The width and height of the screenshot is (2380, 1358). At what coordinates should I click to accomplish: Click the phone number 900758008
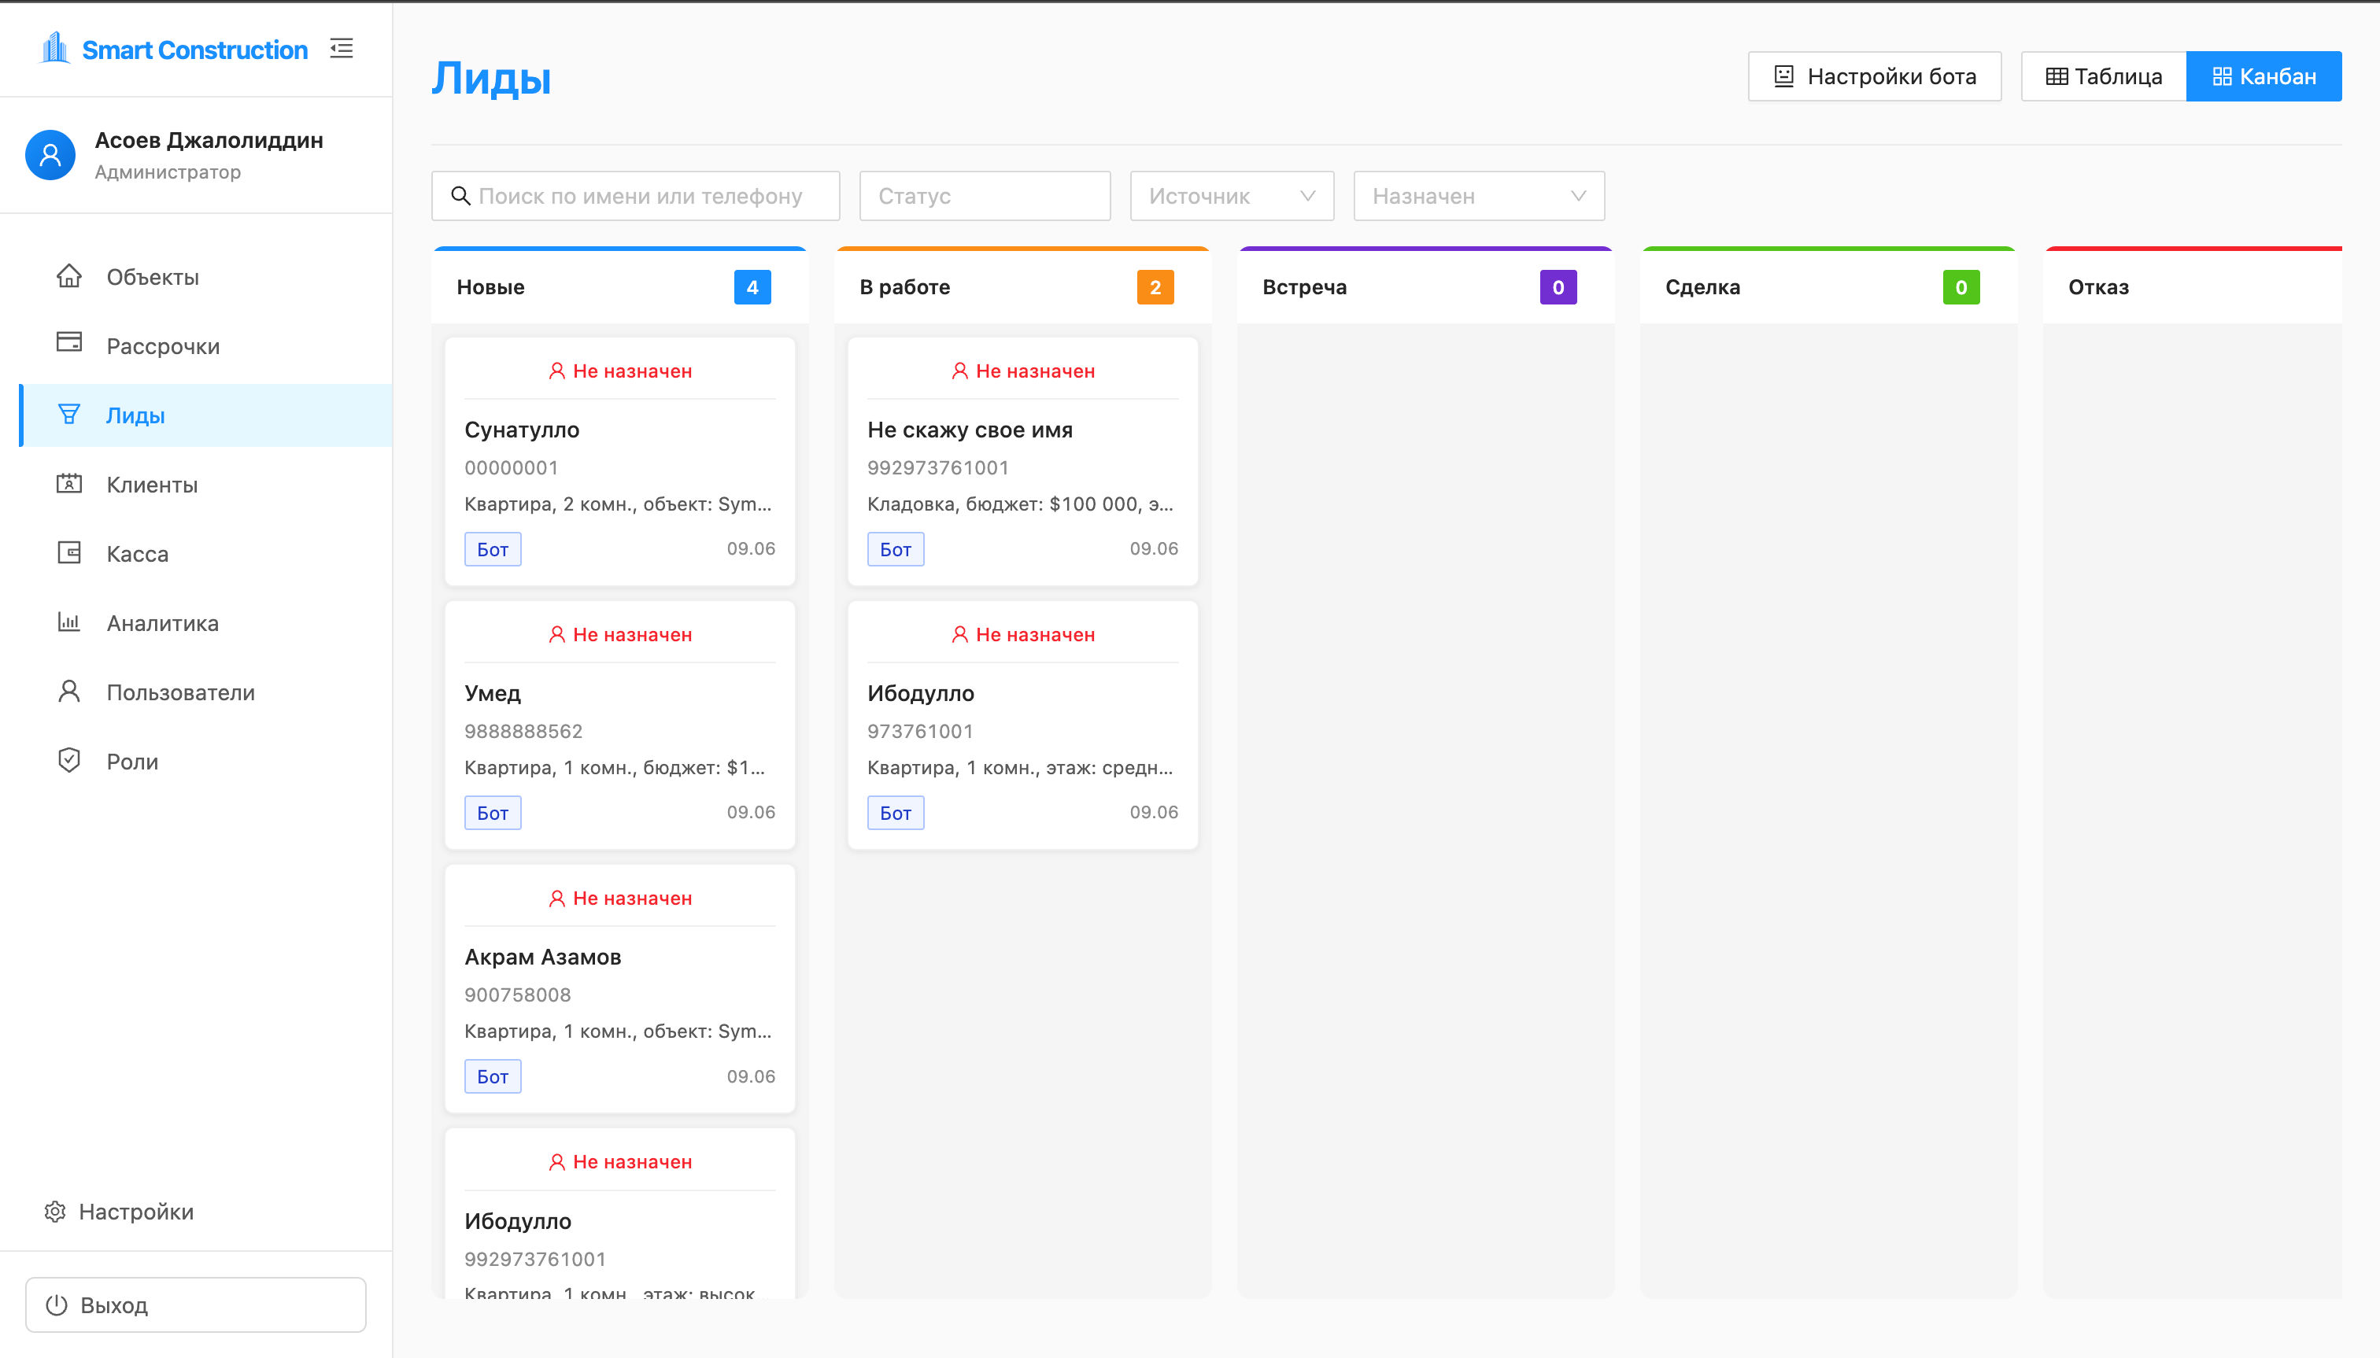pyautogui.click(x=518, y=995)
